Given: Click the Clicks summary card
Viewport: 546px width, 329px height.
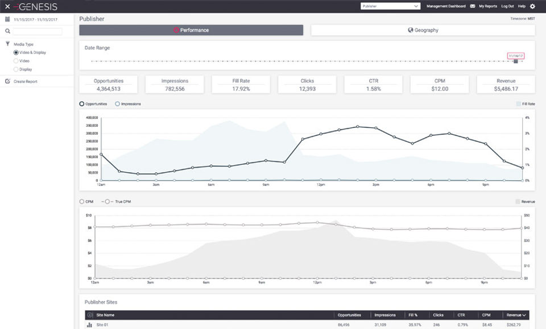Looking at the screenshot, I should pos(307,85).
